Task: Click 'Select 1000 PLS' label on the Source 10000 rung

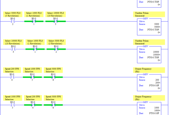Action: (x=35, y=42)
